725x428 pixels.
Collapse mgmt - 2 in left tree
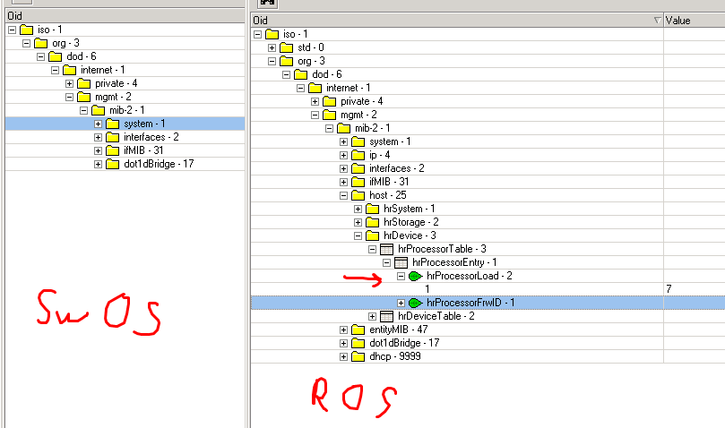coord(69,97)
